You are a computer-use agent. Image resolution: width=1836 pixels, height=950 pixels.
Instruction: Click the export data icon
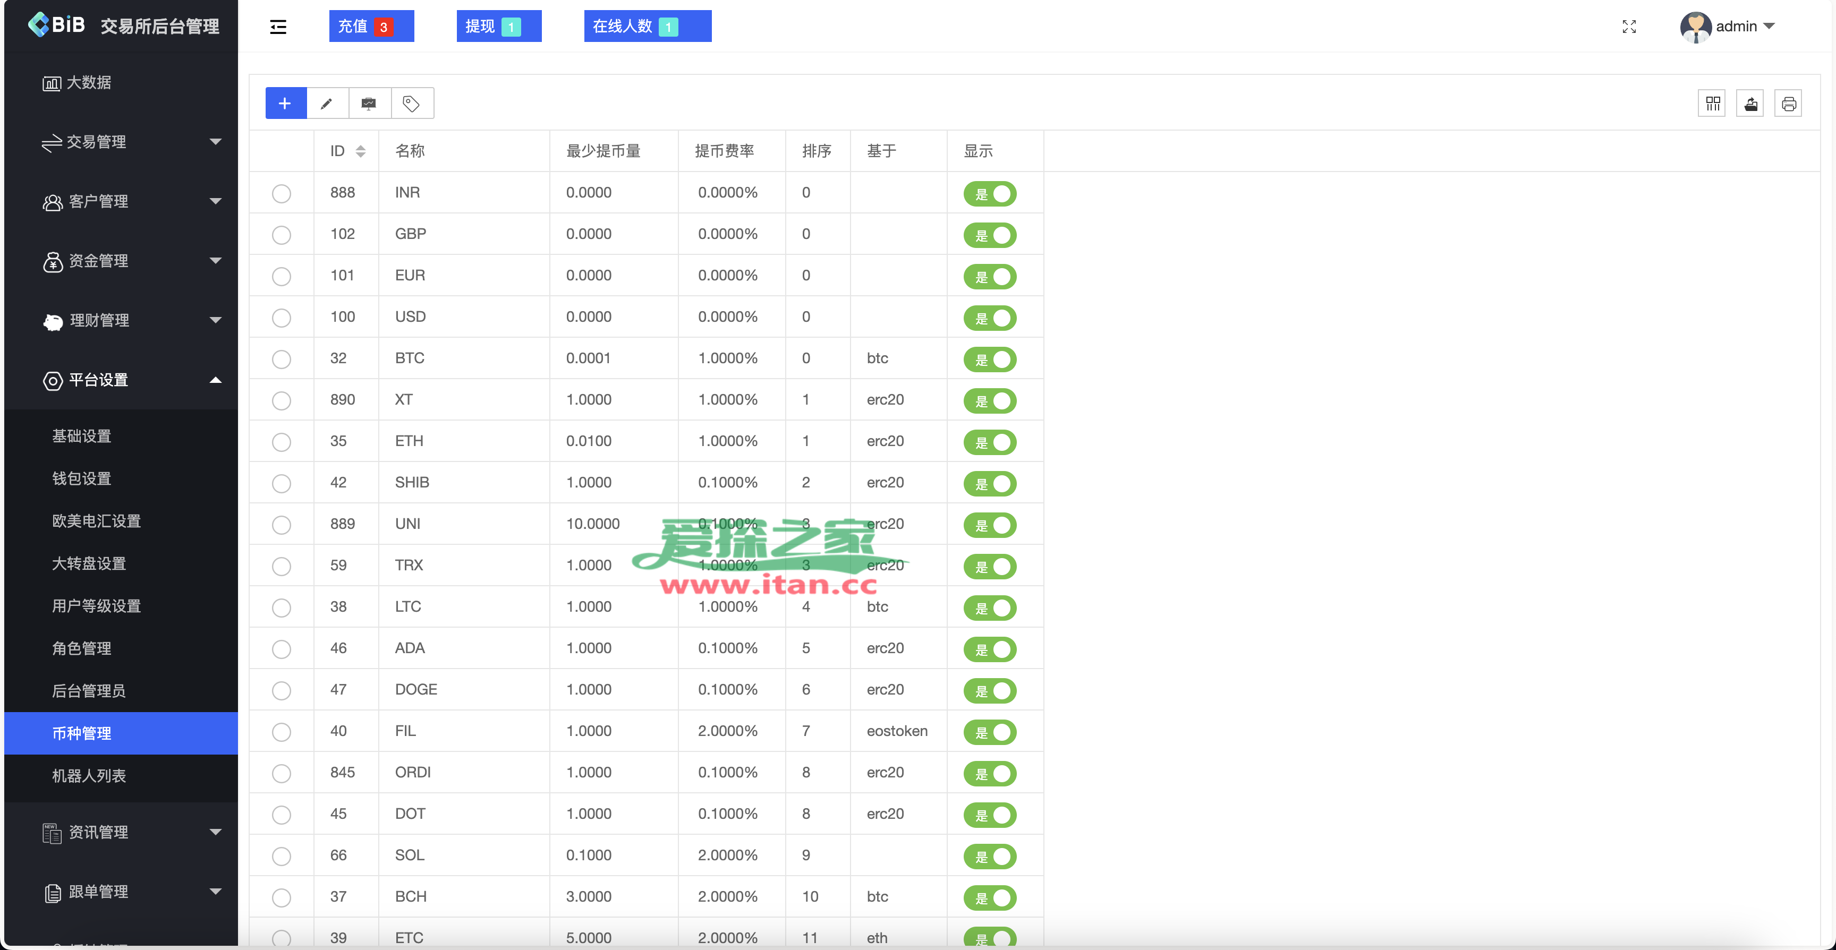pyautogui.click(x=1751, y=102)
